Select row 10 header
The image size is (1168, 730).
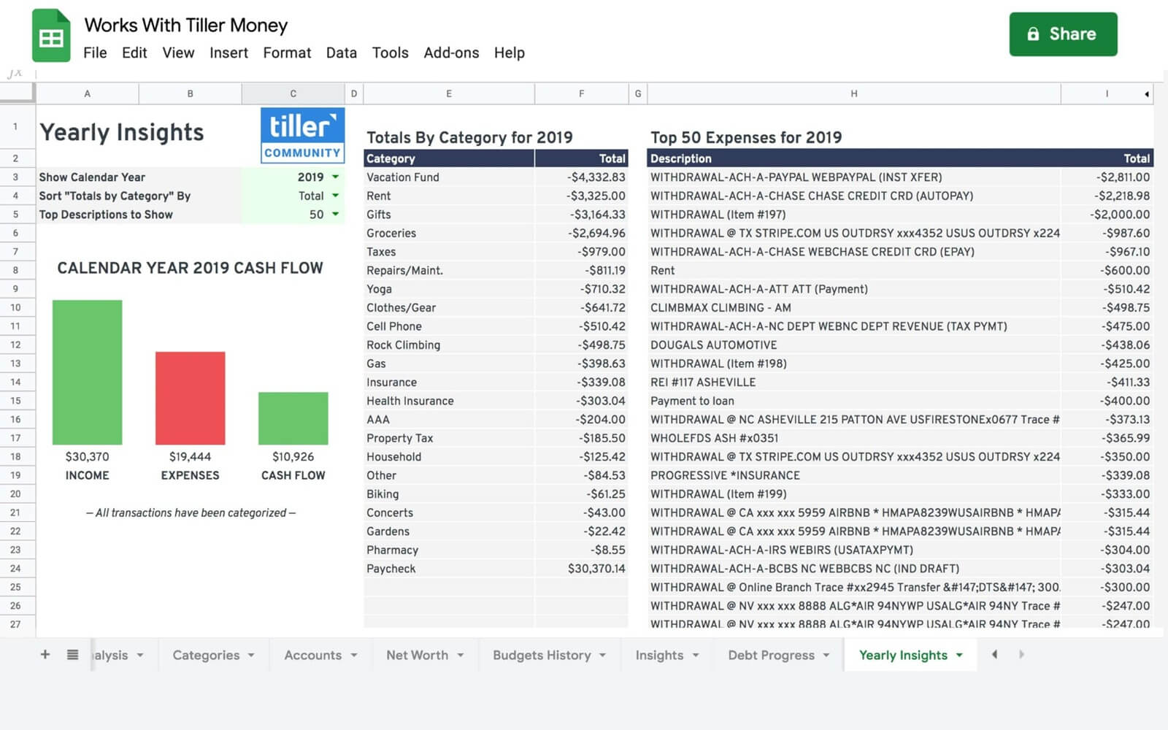tap(16, 307)
